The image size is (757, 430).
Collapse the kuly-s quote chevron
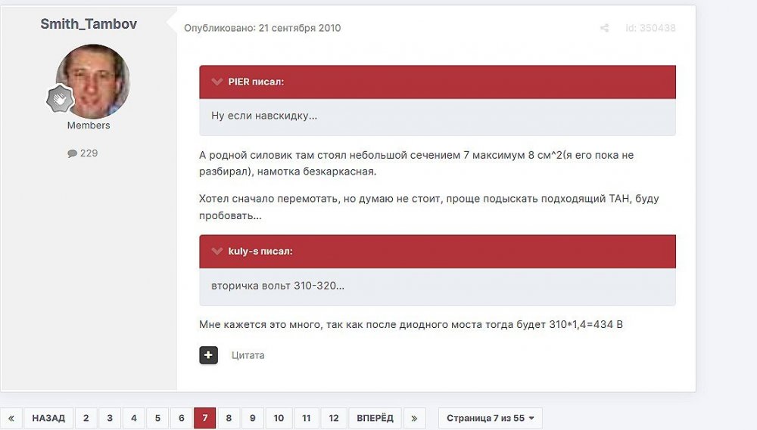[x=217, y=251]
